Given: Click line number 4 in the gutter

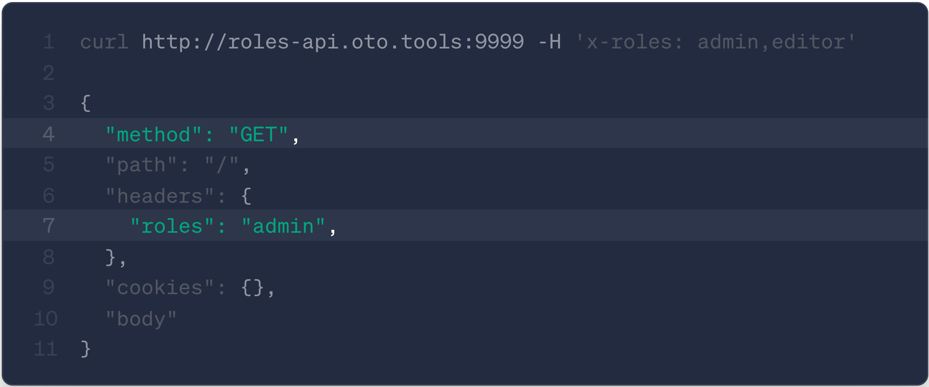Looking at the screenshot, I should tap(49, 134).
